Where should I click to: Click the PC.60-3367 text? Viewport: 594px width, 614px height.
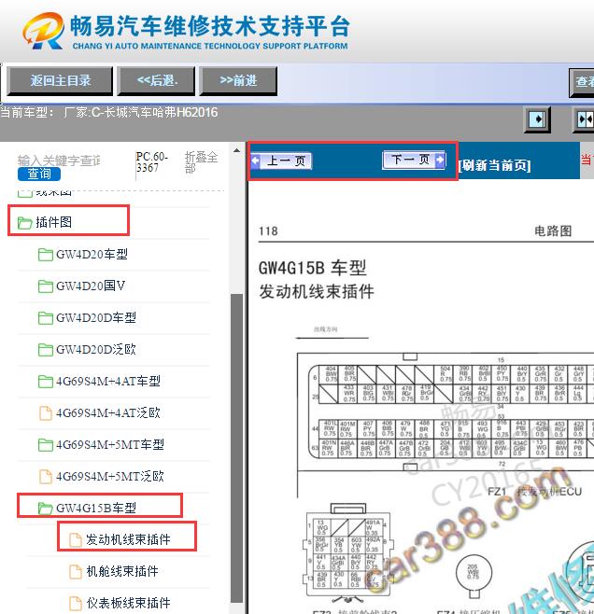click(x=151, y=162)
